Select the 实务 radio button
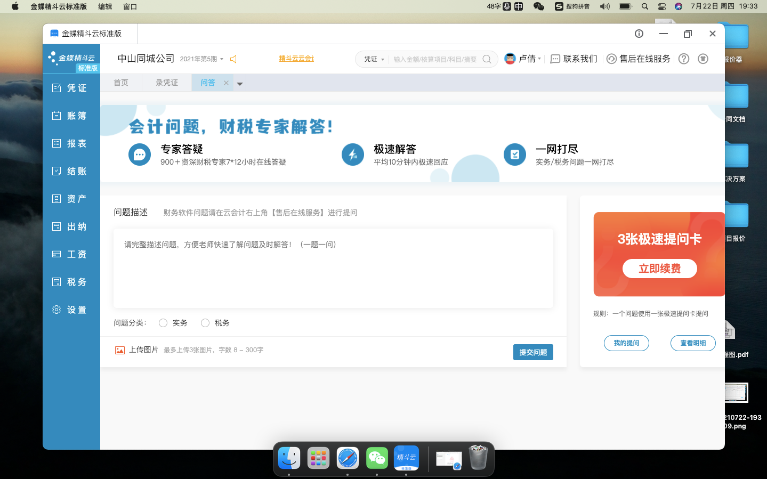Image resolution: width=767 pixels, height=479 pixels. pyautogui.click(x=163, y=323)
